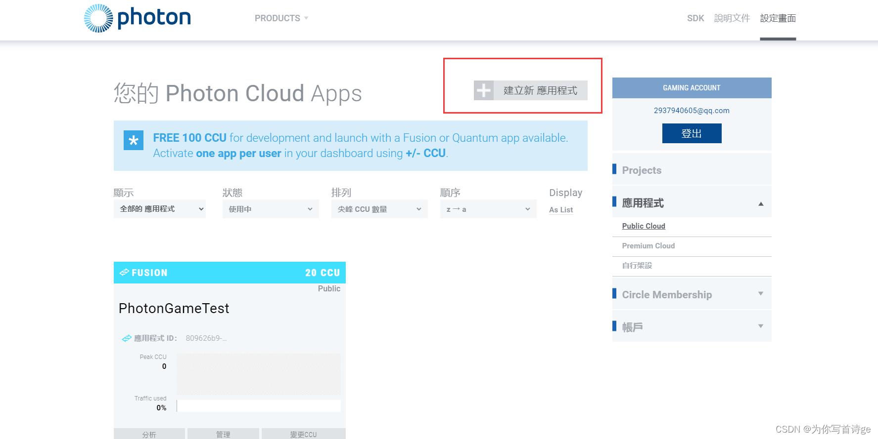
Task: Click the plus icon for new application
Action: [484, 90]
